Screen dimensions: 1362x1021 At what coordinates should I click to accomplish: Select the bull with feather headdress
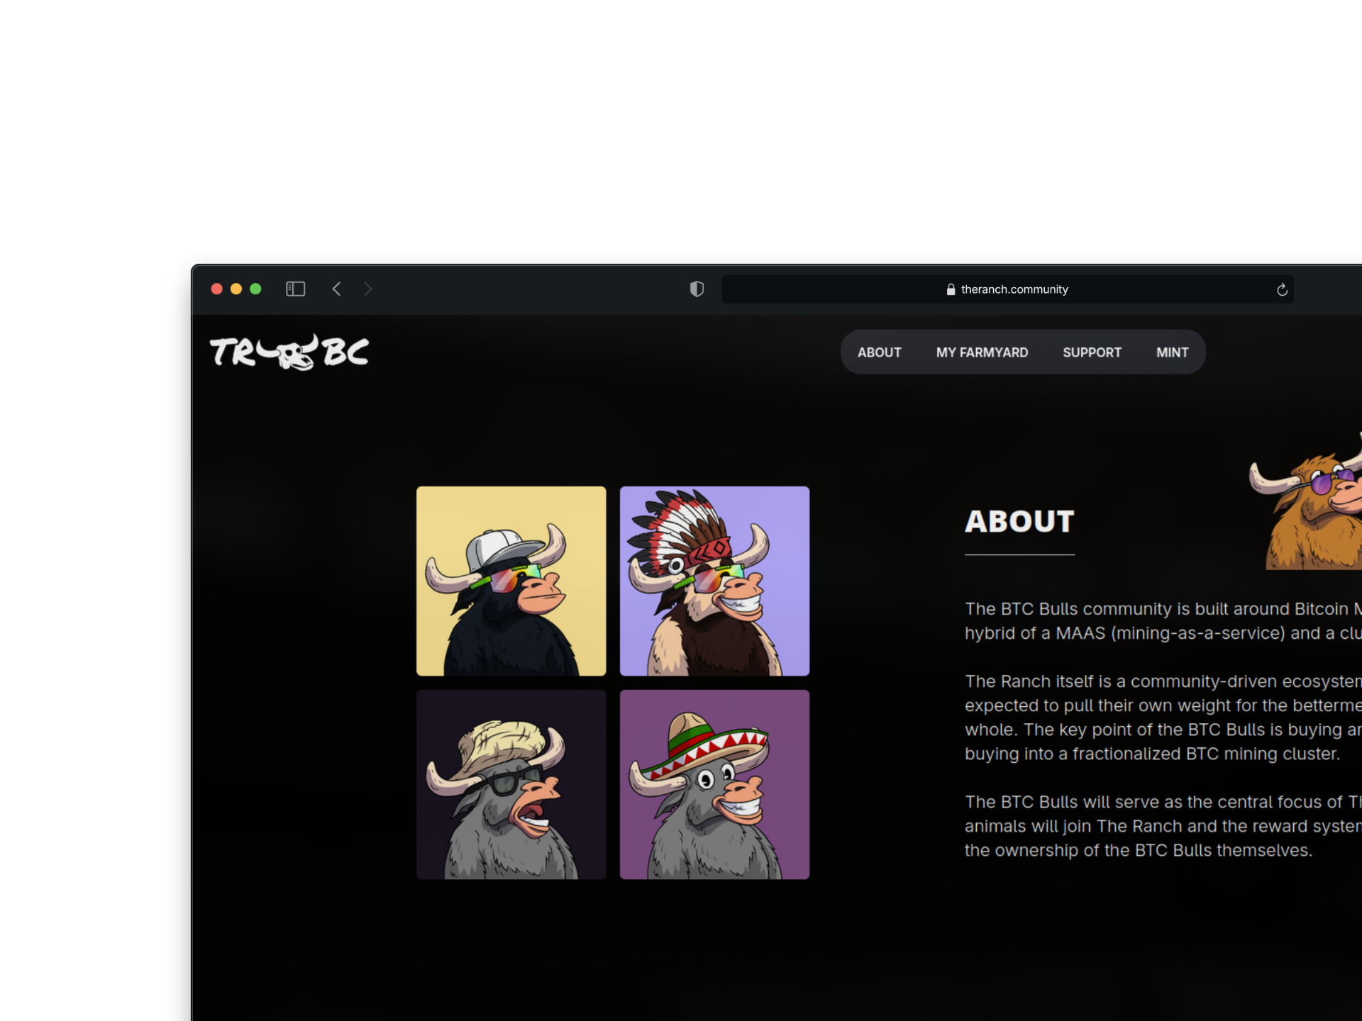[714, 581]
